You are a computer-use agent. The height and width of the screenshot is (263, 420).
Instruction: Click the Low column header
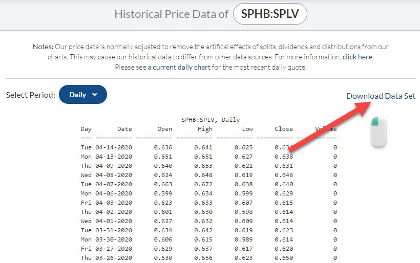click(x=247, y=129)
